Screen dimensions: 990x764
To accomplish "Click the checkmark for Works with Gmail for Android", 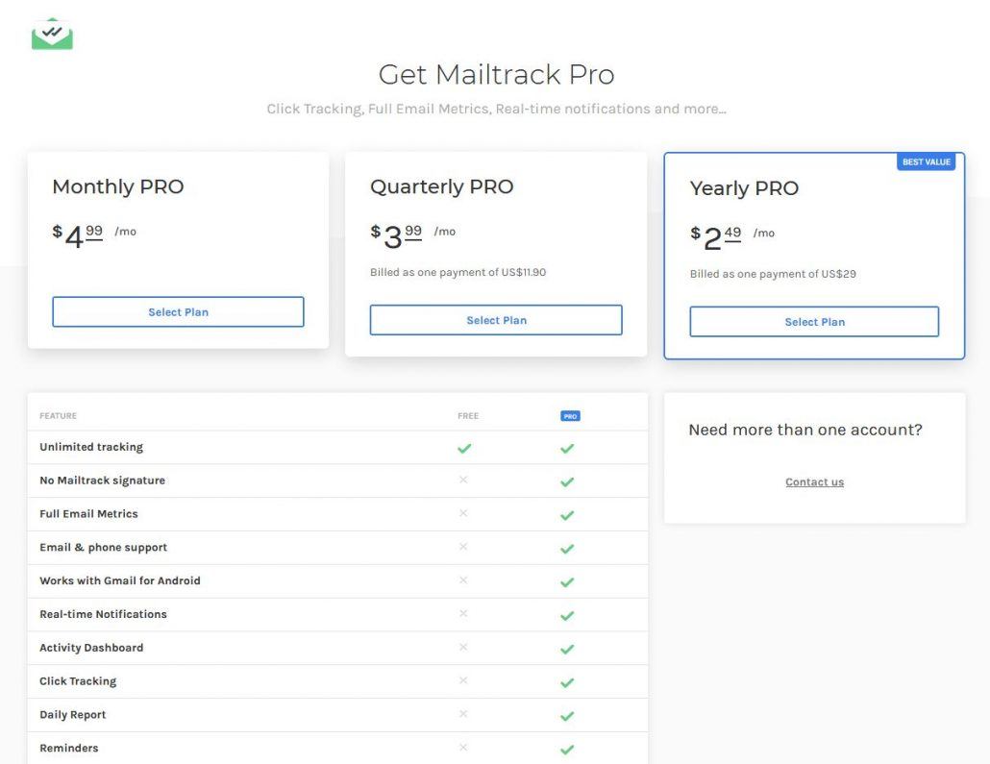I will [566, 580].
